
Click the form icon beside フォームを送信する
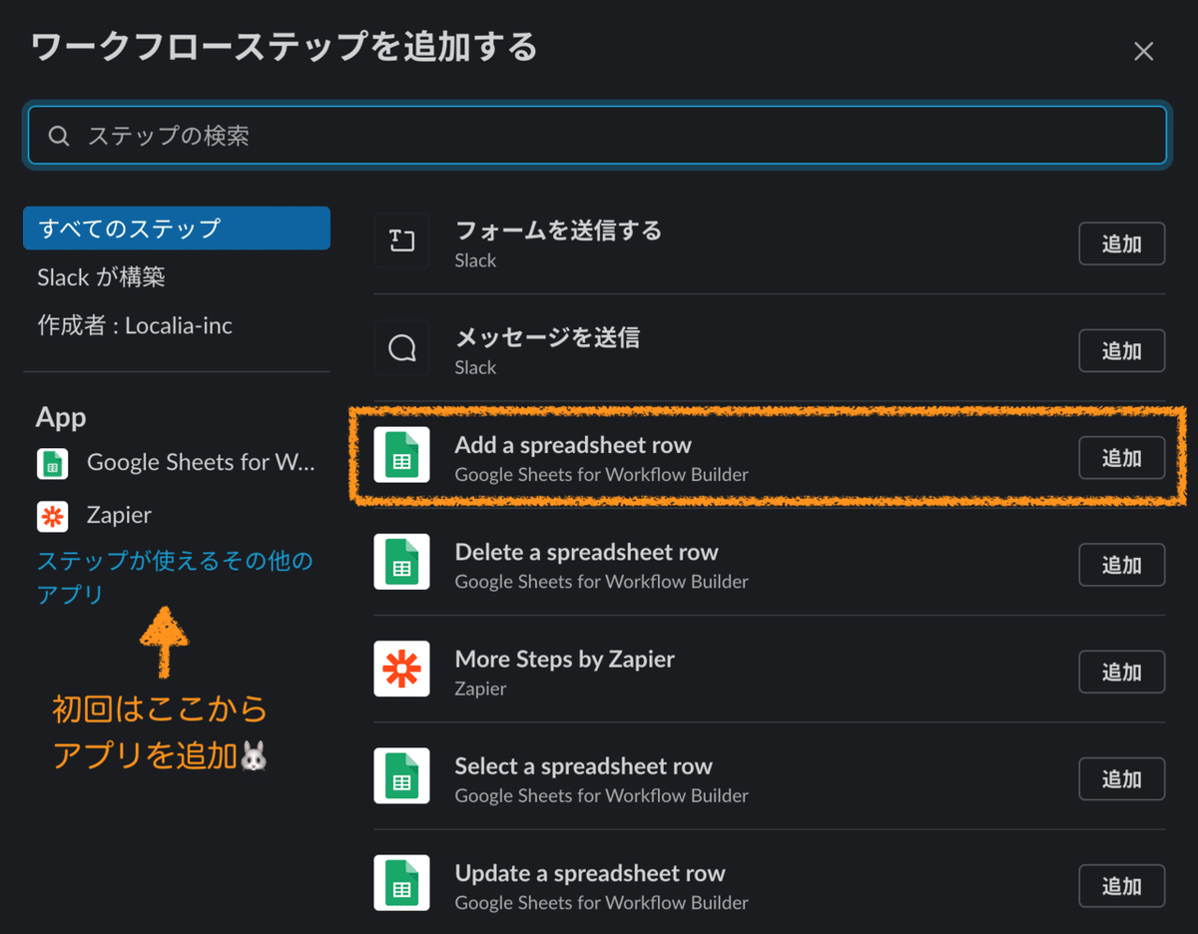pyautogui.click(x=401, y=240)
